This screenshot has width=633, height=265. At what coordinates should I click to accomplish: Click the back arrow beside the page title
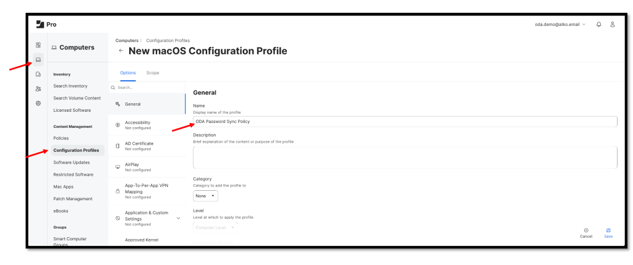click(x=121, y=51)
